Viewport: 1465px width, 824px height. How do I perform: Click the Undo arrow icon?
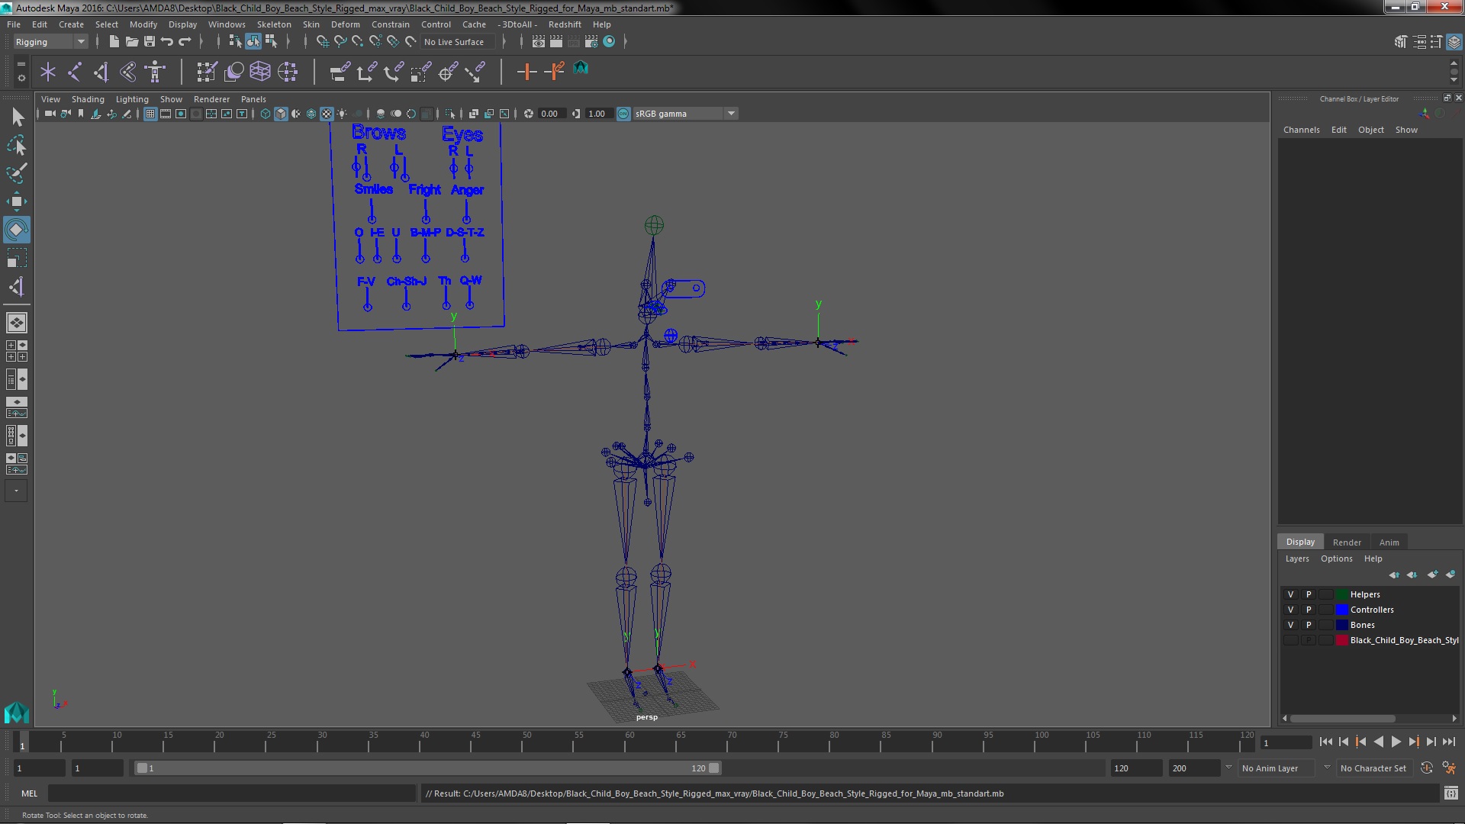pyautogui.click(x=167, y=42)
